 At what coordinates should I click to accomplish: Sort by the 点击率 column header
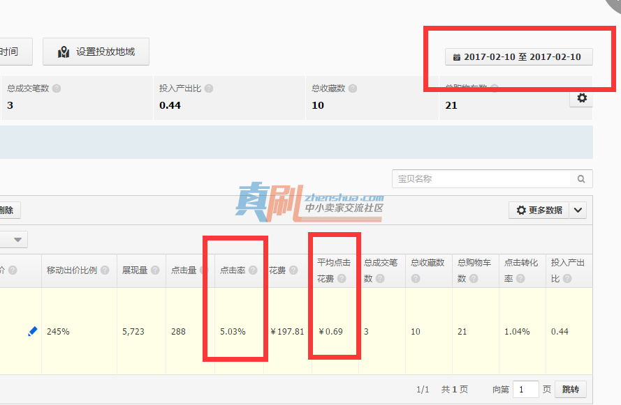click(x=233, y=270)
